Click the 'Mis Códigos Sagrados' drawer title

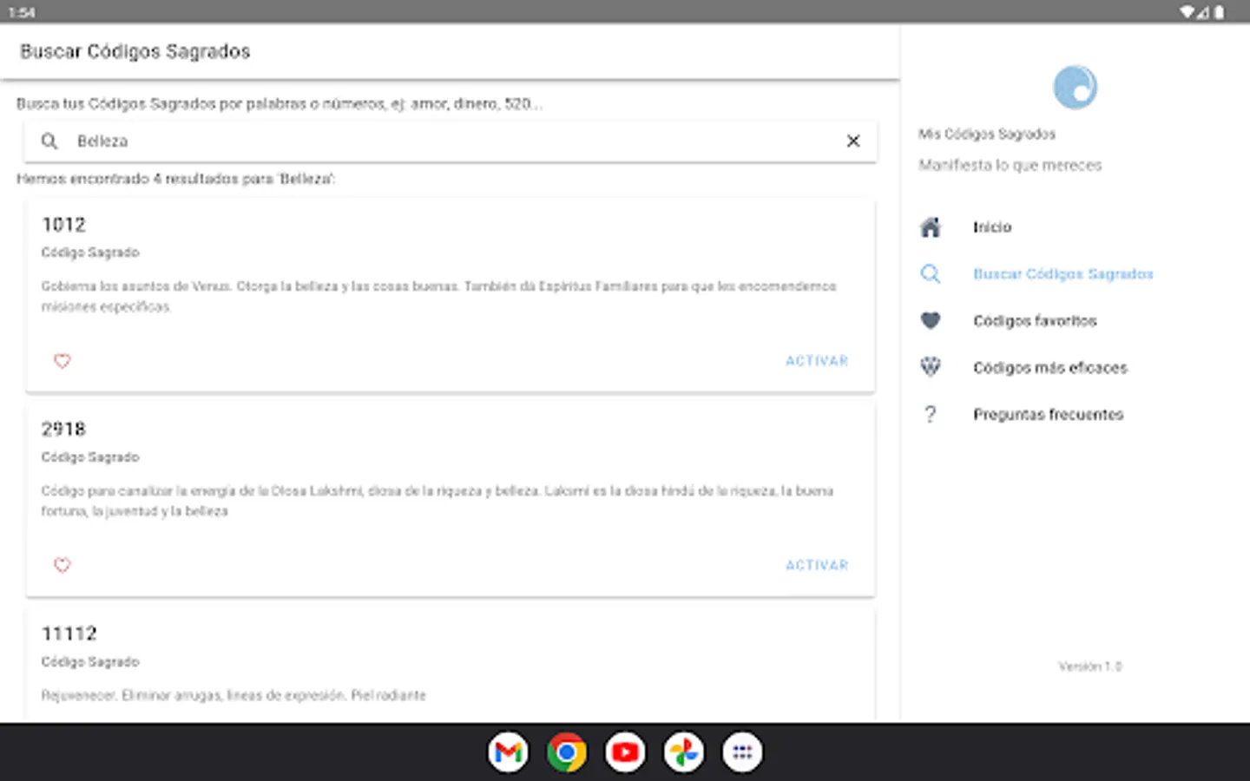point(987,134)
